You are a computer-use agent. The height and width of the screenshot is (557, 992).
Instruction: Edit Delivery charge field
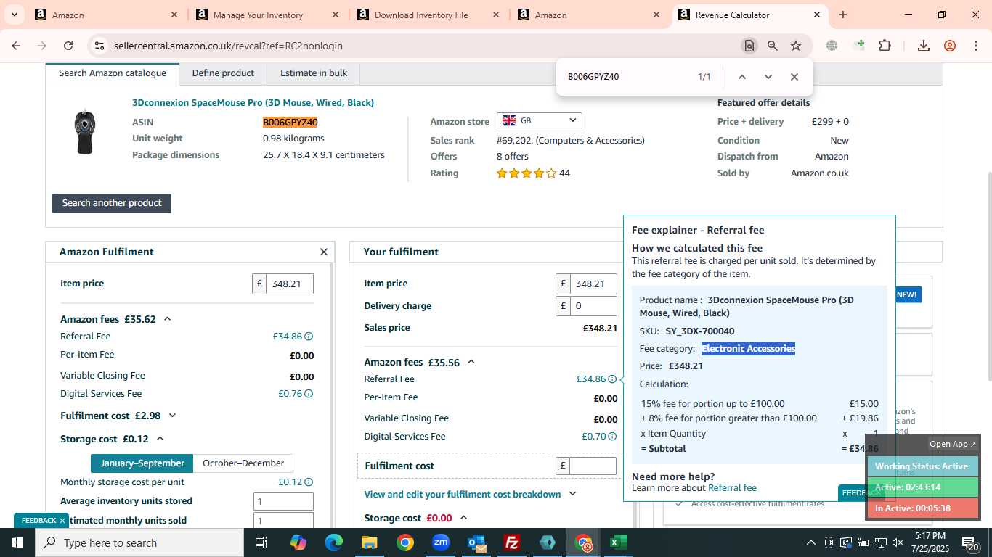593,306
